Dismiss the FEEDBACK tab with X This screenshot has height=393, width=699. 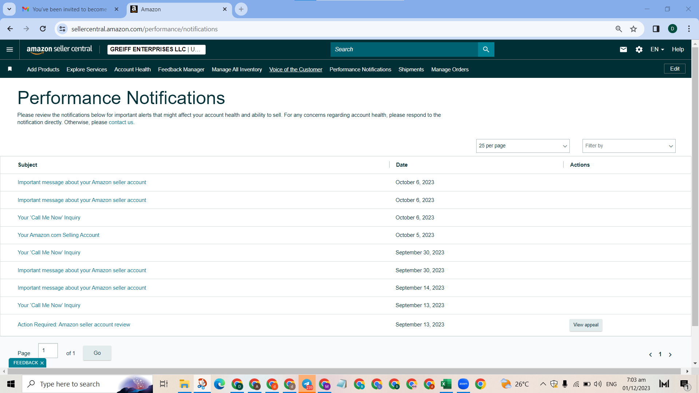[x=42, y=363]
